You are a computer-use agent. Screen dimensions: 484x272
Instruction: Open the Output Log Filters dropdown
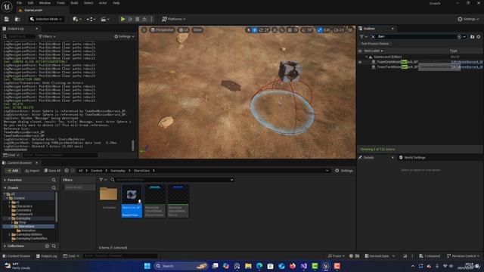[x=47, y=36]
